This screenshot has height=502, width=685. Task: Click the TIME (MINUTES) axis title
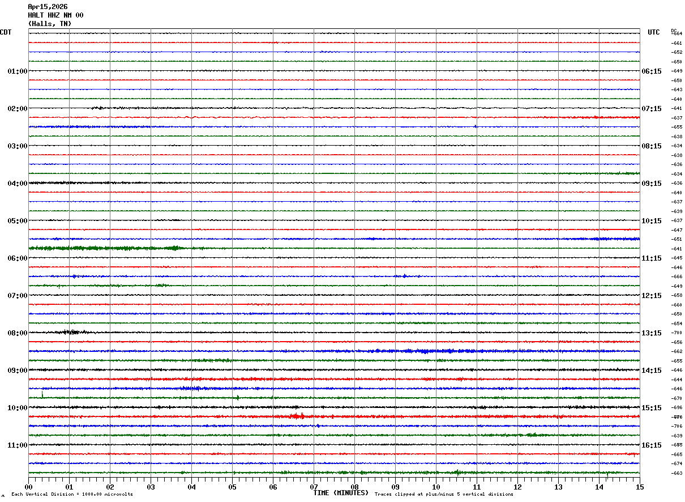click(341, 493)
